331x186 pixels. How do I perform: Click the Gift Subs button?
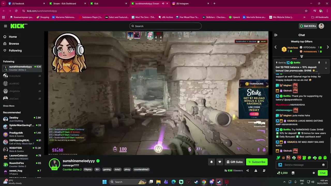[x=235, y=162]
